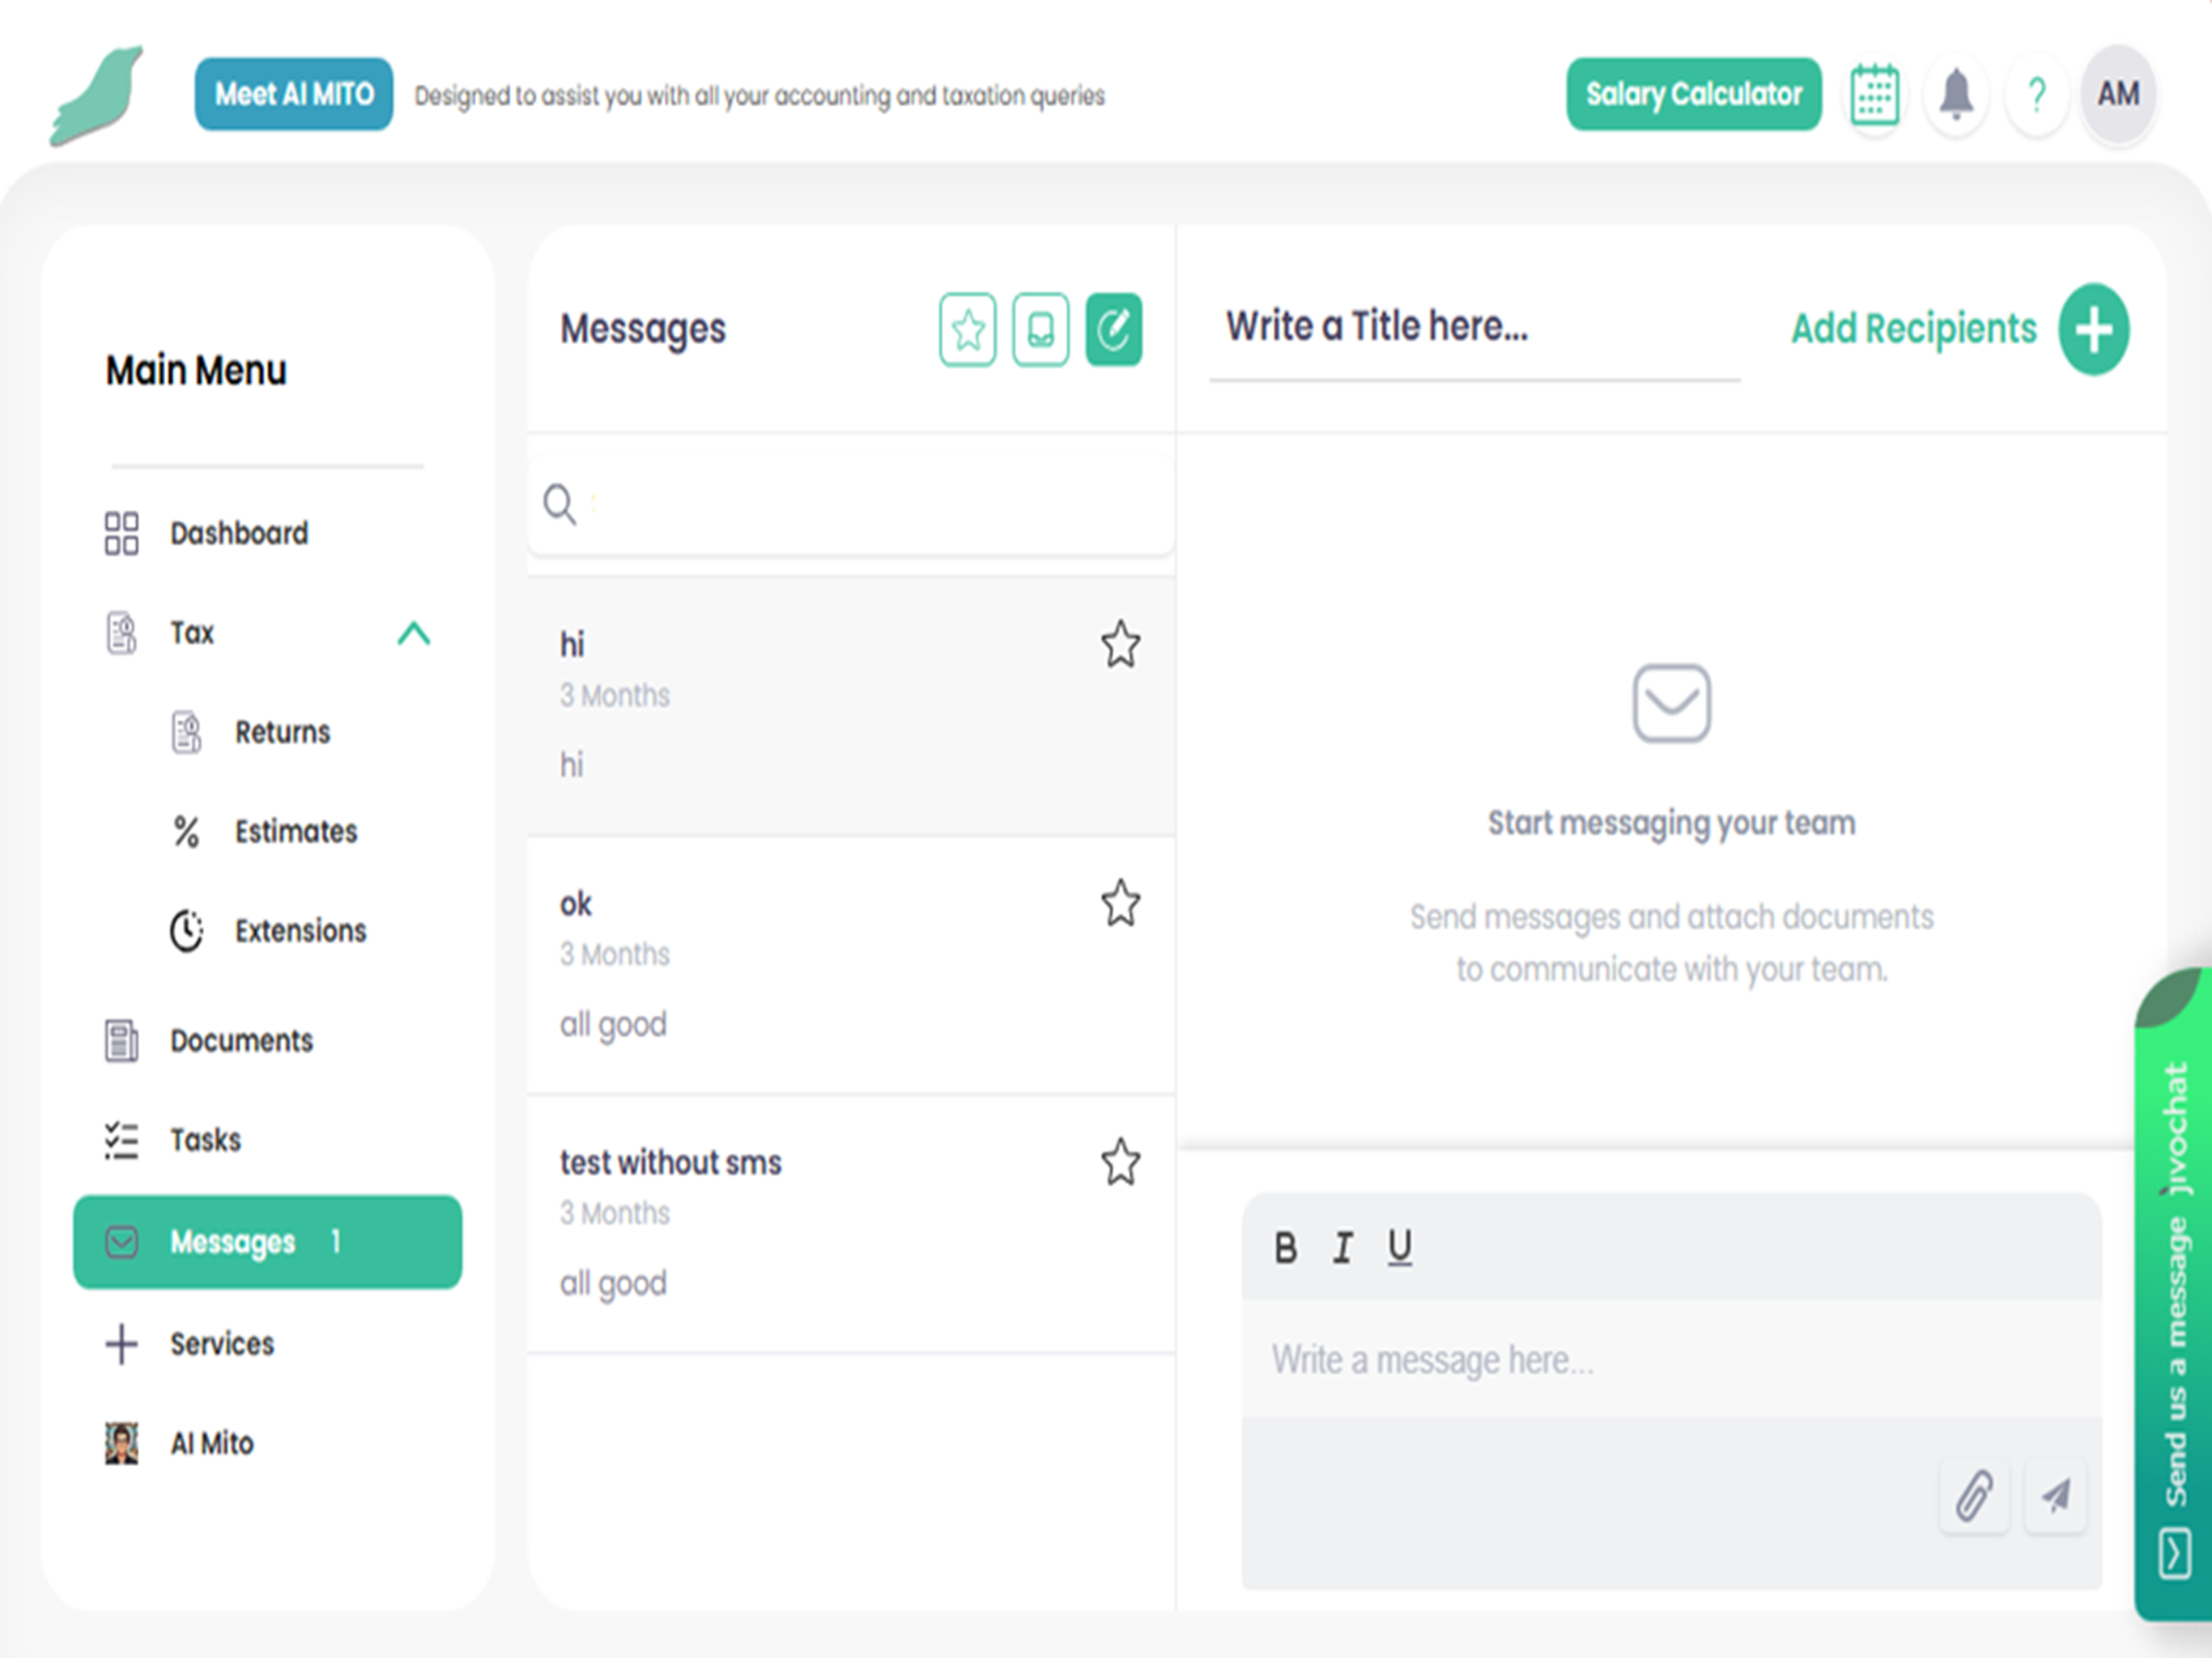Filter starred messages with star button

click(967, 329)
